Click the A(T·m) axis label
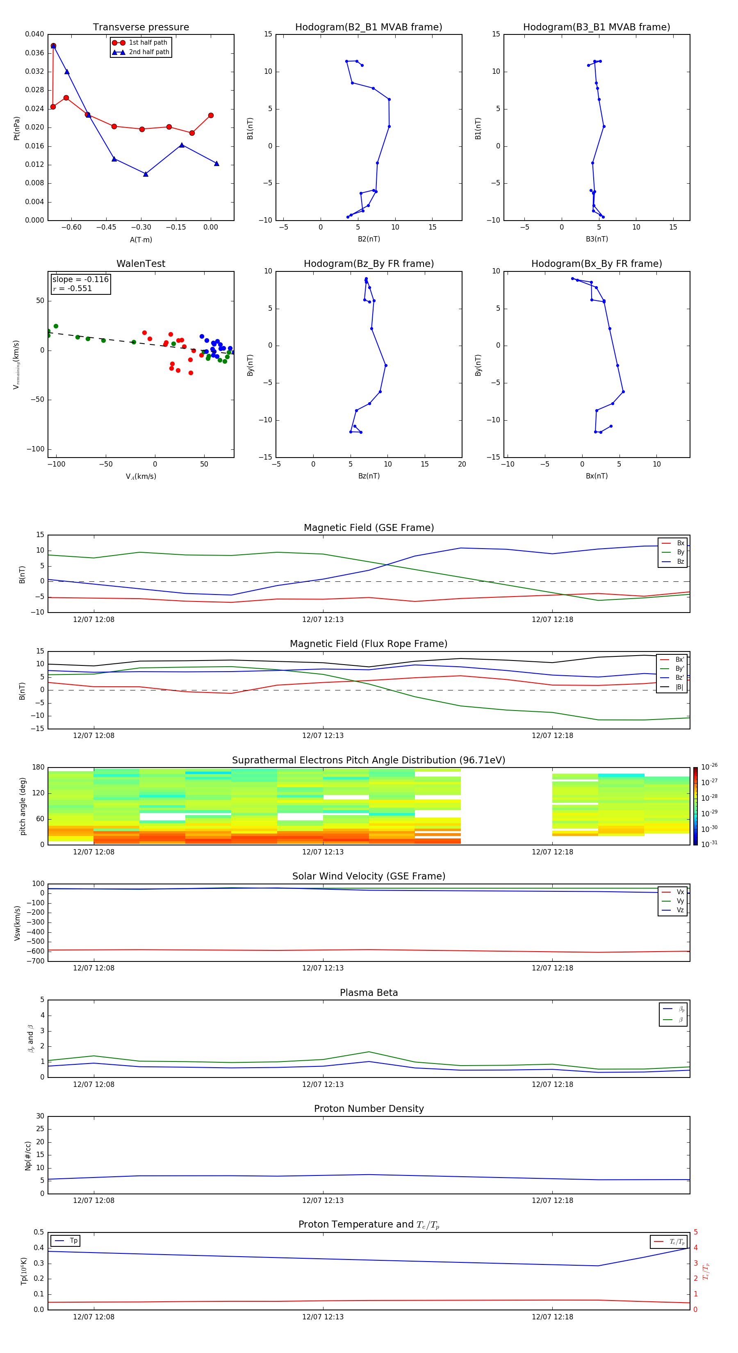The height and width of the screenshot is (1353, 738). (x=141, y=239)
